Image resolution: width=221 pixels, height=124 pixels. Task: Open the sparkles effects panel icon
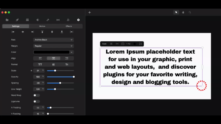pos(48,20)
